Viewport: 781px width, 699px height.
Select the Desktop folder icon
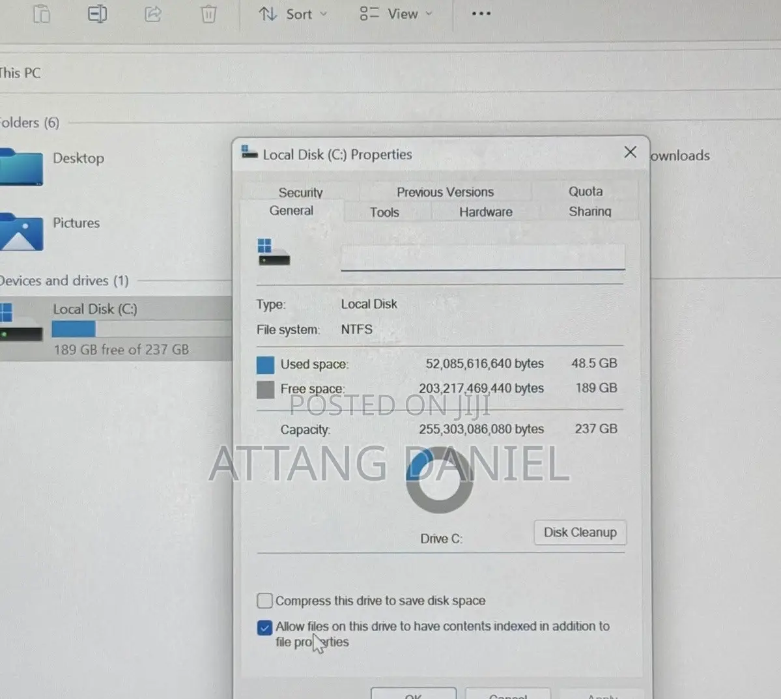(21, 167)
